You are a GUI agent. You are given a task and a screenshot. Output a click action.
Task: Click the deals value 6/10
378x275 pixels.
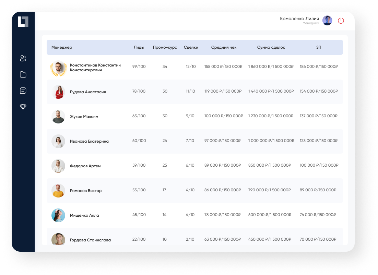(x=190, y=165)
